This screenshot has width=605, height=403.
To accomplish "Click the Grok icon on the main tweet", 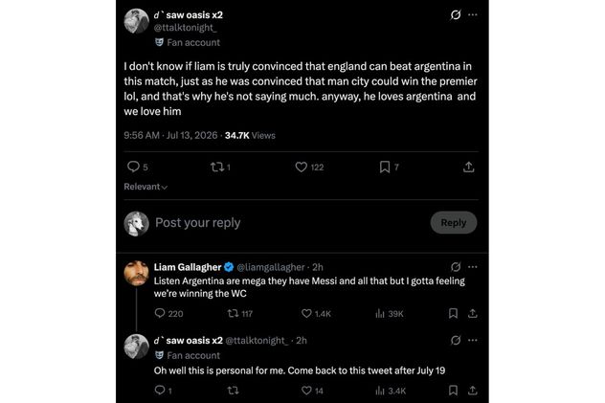I will 456,15.
